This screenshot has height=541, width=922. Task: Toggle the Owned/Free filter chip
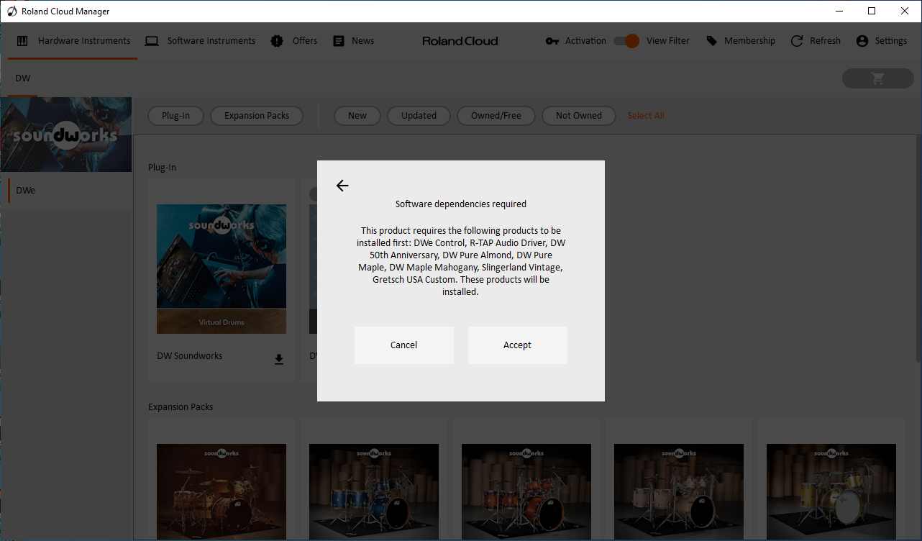[x=496, y=116]
